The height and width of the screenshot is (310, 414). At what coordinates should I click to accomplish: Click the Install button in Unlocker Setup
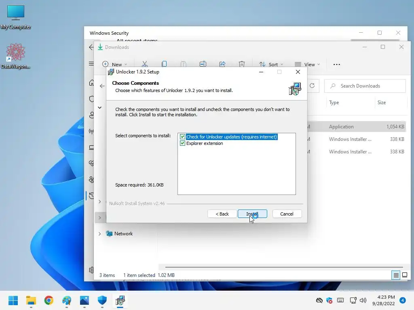point(252,214)
